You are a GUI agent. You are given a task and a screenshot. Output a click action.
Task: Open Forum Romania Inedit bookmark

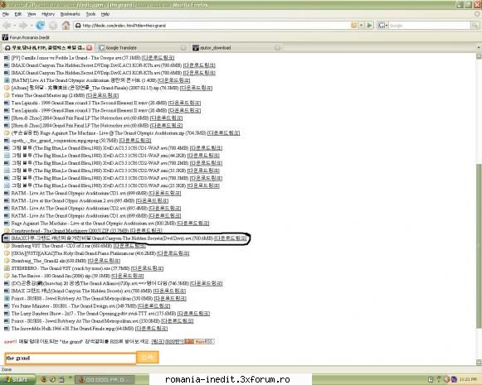pyautogui.click(x=26, y=37)
